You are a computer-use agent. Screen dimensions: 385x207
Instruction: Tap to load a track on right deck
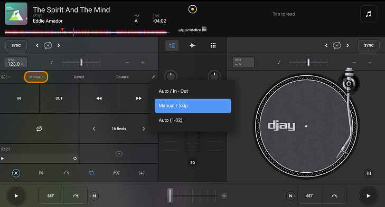[284, 14]
